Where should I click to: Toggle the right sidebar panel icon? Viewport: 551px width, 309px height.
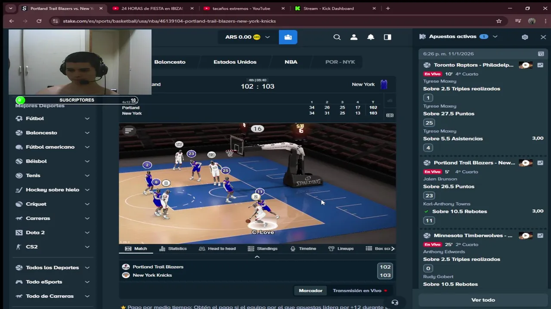(x=387, y=37)
